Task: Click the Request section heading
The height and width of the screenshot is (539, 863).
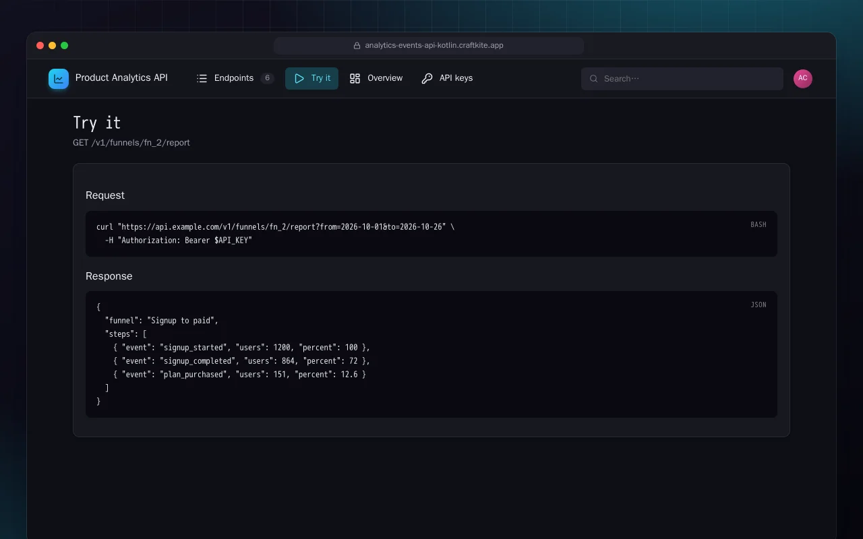Action: click(105, 195)
